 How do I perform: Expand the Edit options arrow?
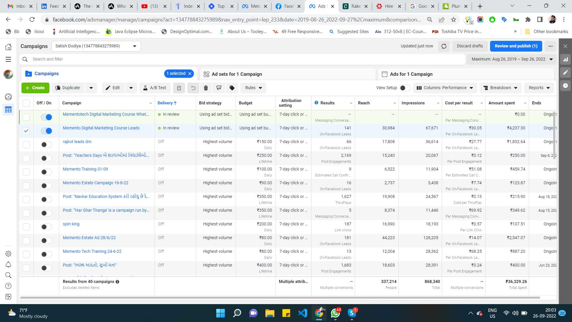(x=131, y=88)
